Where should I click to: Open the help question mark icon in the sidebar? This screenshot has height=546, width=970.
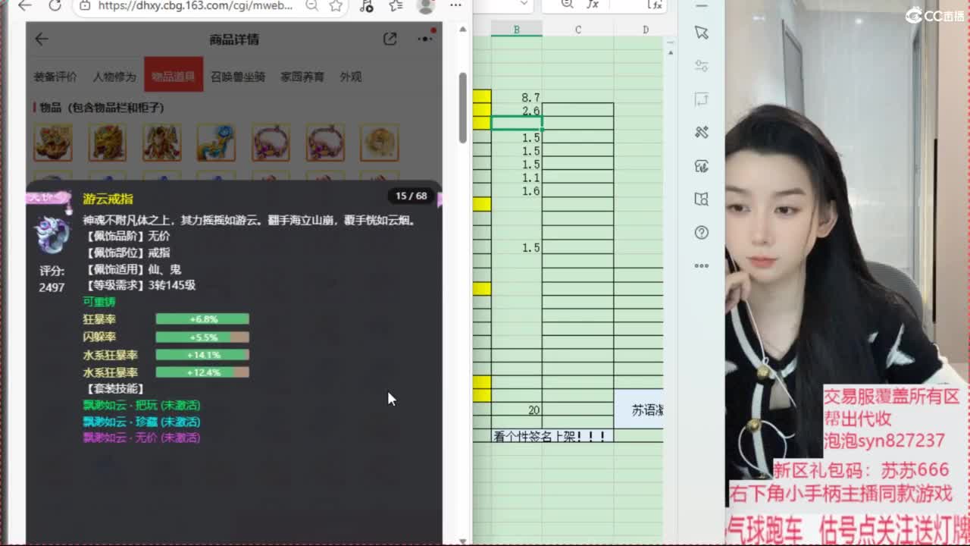pos(702,232)
